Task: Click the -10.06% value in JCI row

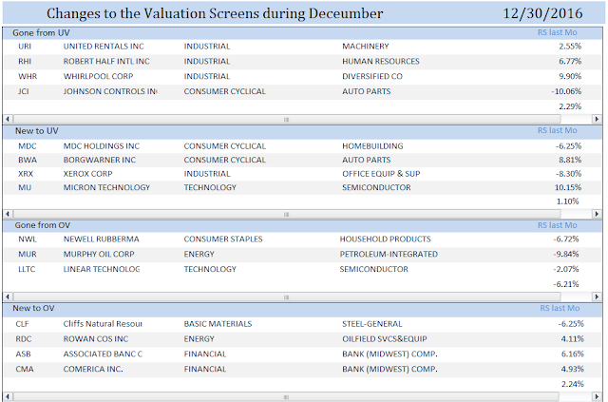Action: 566,91
